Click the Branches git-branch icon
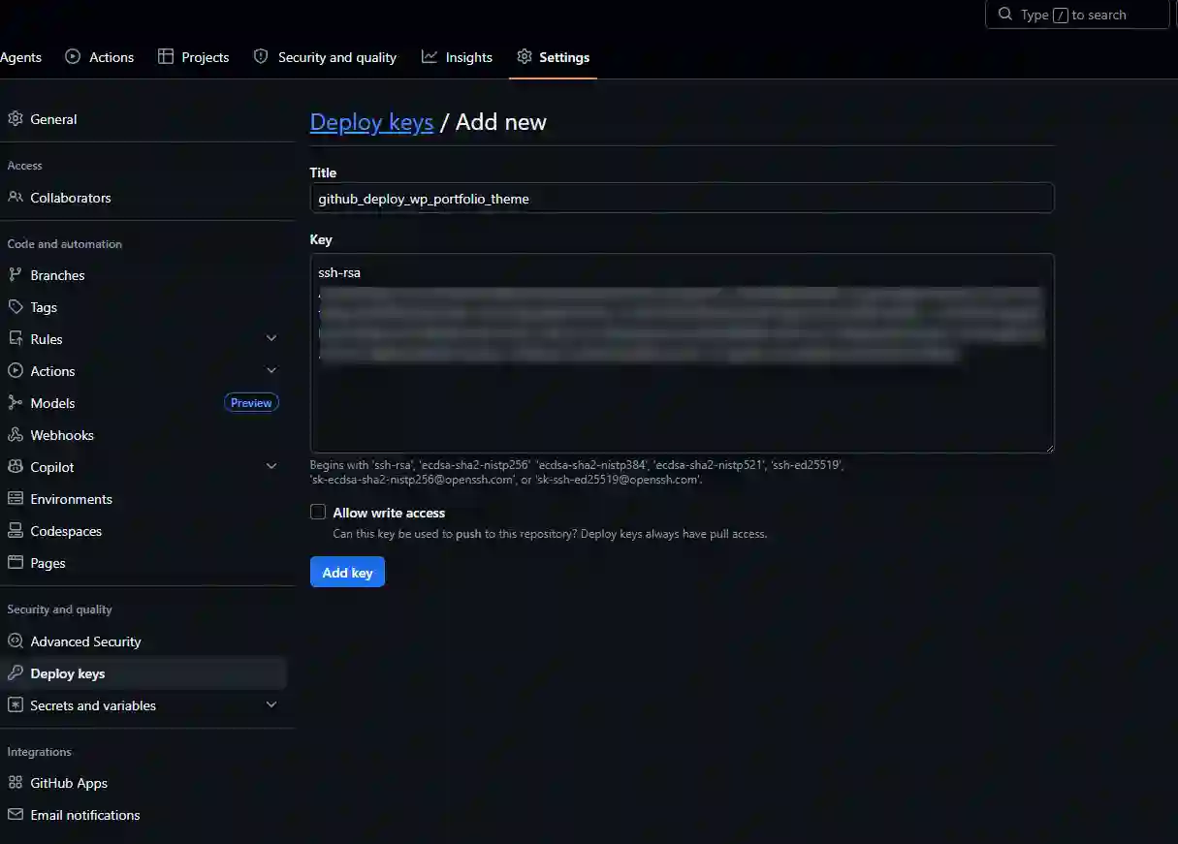 [15, 275]
